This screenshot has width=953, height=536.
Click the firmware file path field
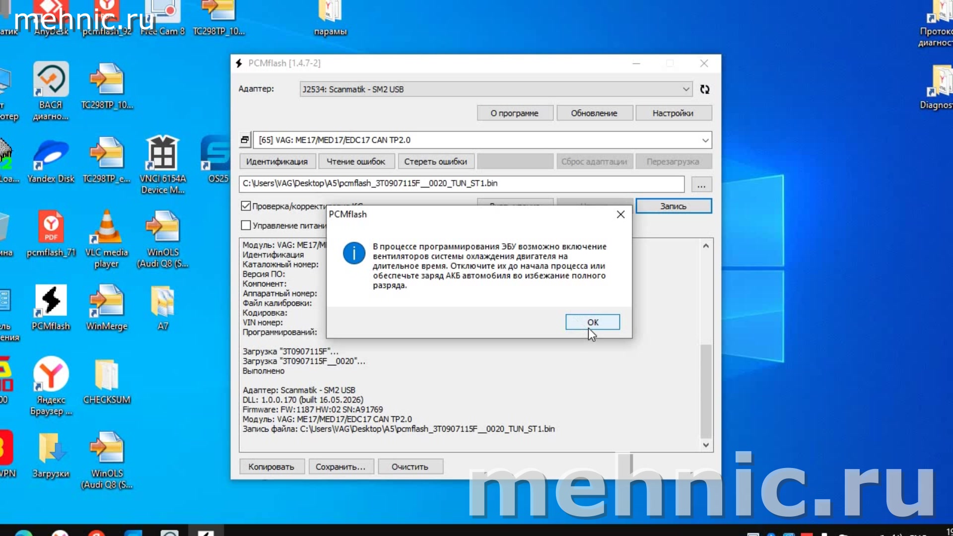click(462, 184)
